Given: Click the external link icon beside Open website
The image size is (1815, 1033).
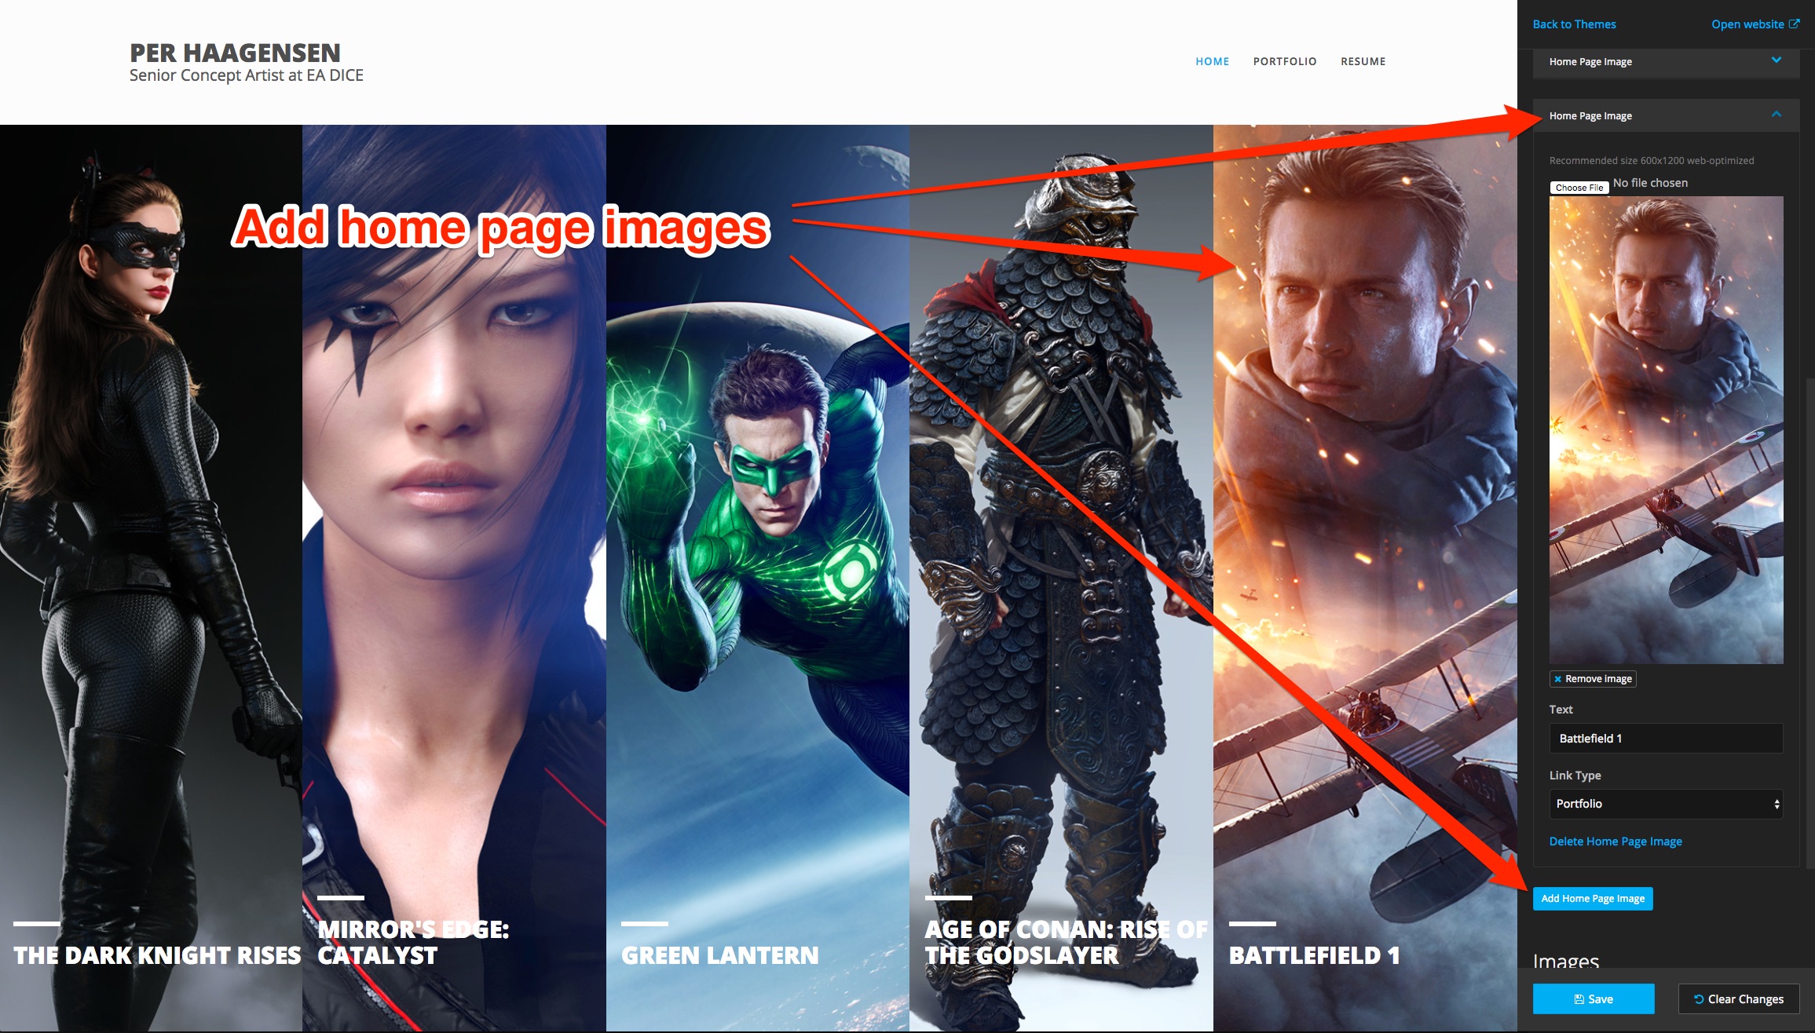Looking at the screenshot, I should [1794, 24].
